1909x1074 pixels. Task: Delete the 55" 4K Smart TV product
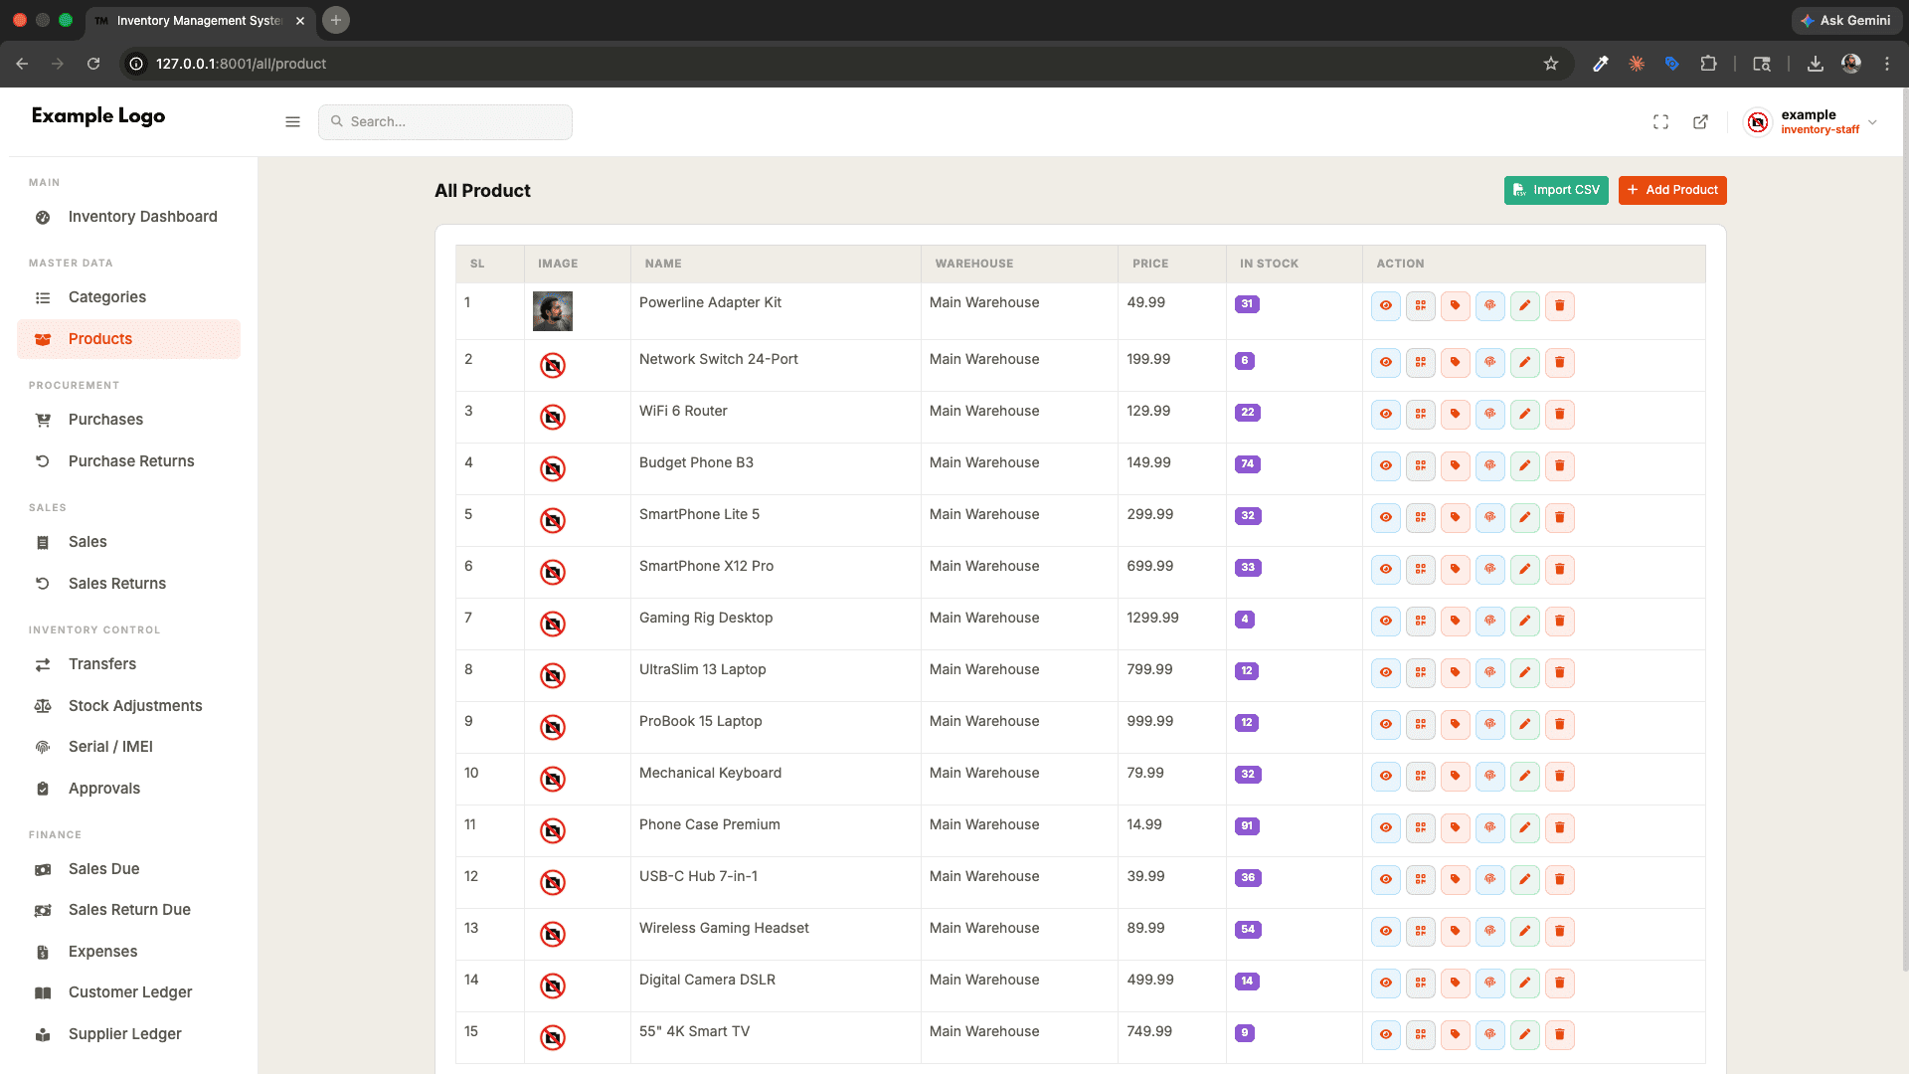coord(1559,1034)
